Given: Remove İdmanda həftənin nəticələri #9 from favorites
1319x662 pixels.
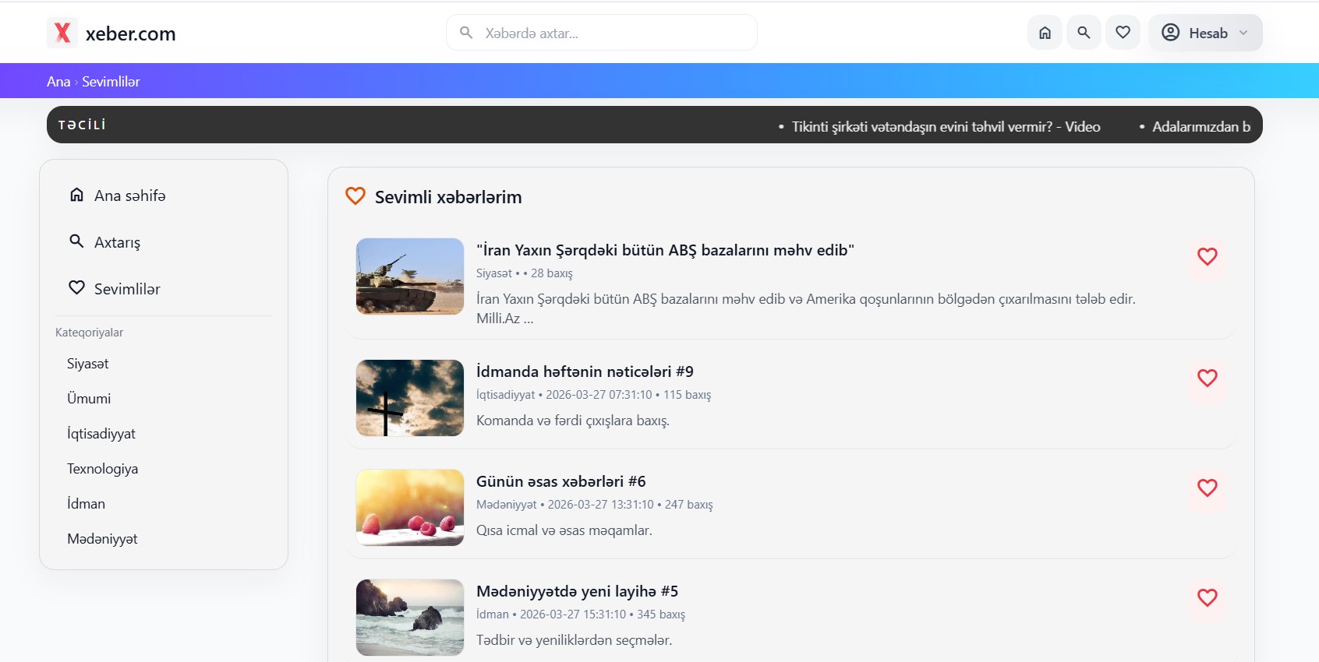Looking at the screenshot, I should (x=1207, y=378).
